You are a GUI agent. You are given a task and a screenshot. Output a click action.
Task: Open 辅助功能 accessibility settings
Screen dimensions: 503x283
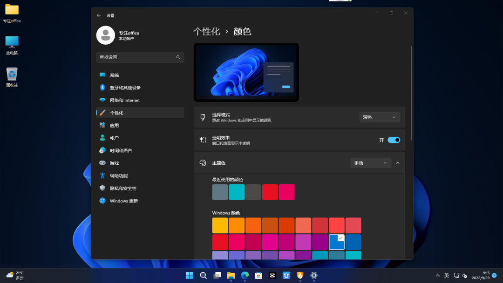[x=118, y=175]
